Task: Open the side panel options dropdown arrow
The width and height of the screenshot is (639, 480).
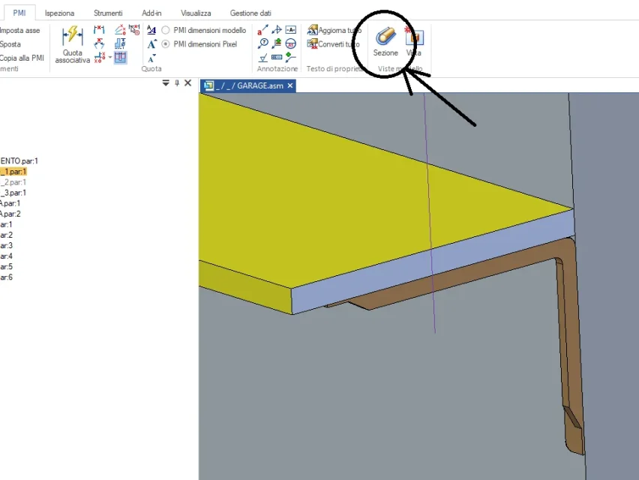Action: pos(166,83)
